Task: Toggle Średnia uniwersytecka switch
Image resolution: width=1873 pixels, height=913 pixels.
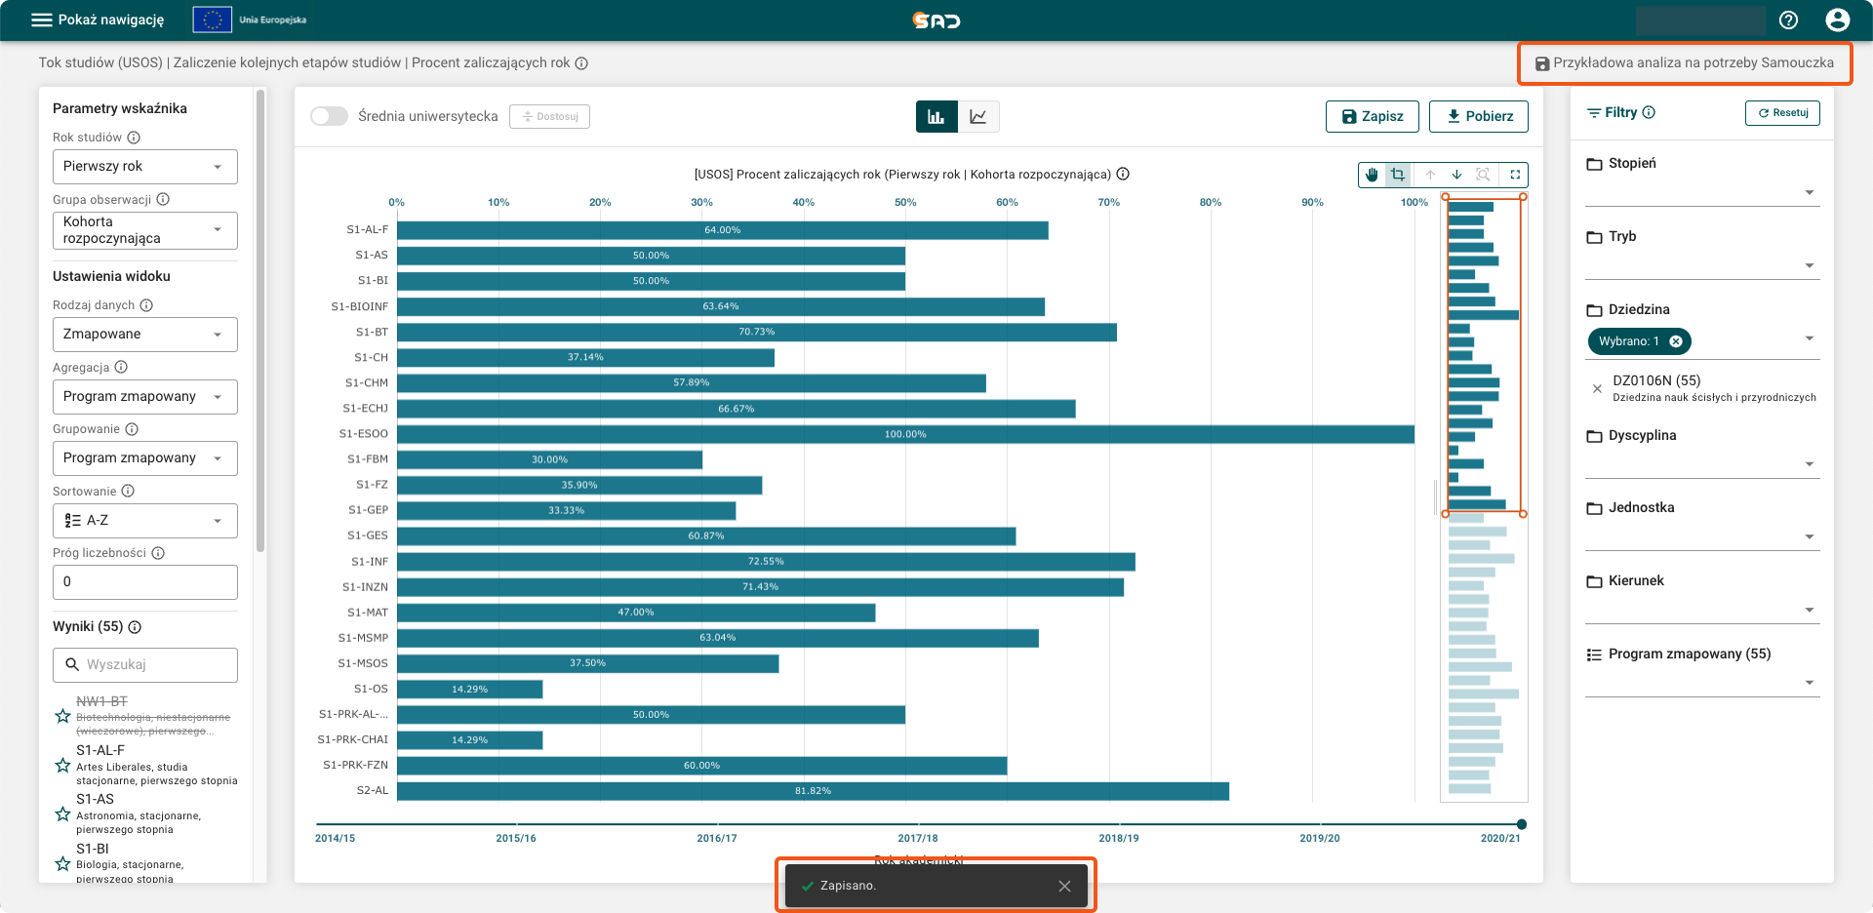Action: click(x=329, y=116)
